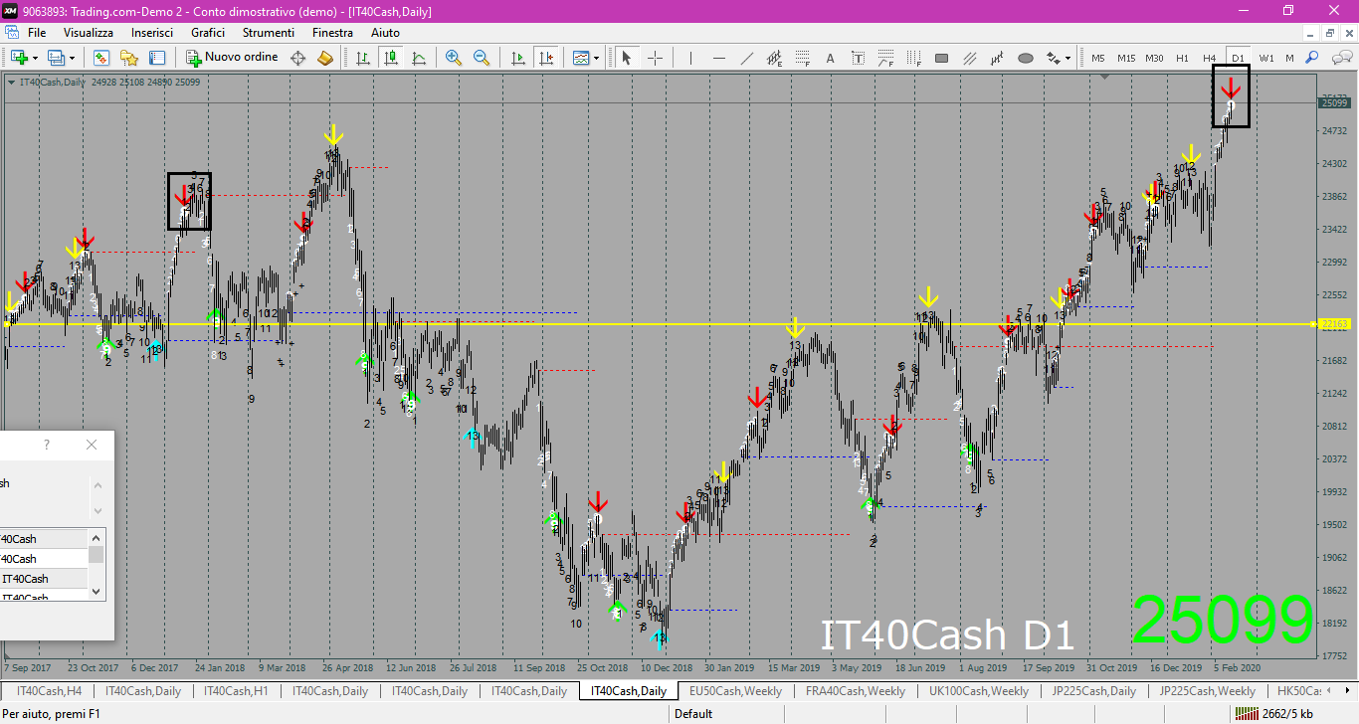Zoom out of the chart

(482, 58)
